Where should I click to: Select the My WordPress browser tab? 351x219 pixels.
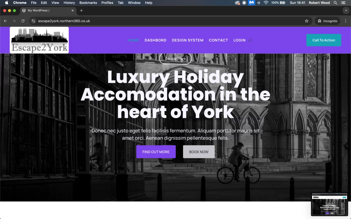pyautogui.click(x=48, y=11)
